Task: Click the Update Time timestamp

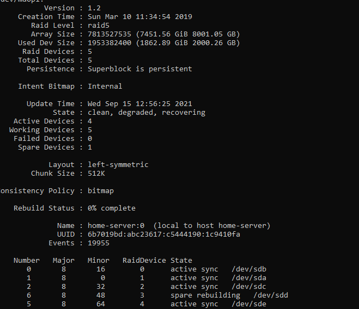Action: tap(140, 104)
